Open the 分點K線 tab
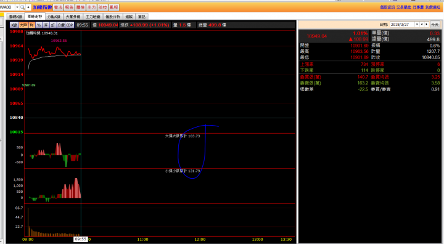The height and width of the screenshot is (244, 444). tap(54, 17)
